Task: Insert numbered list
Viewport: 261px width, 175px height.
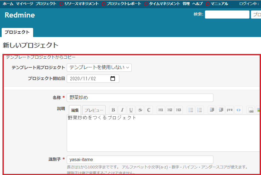Action: coord(199,110)
